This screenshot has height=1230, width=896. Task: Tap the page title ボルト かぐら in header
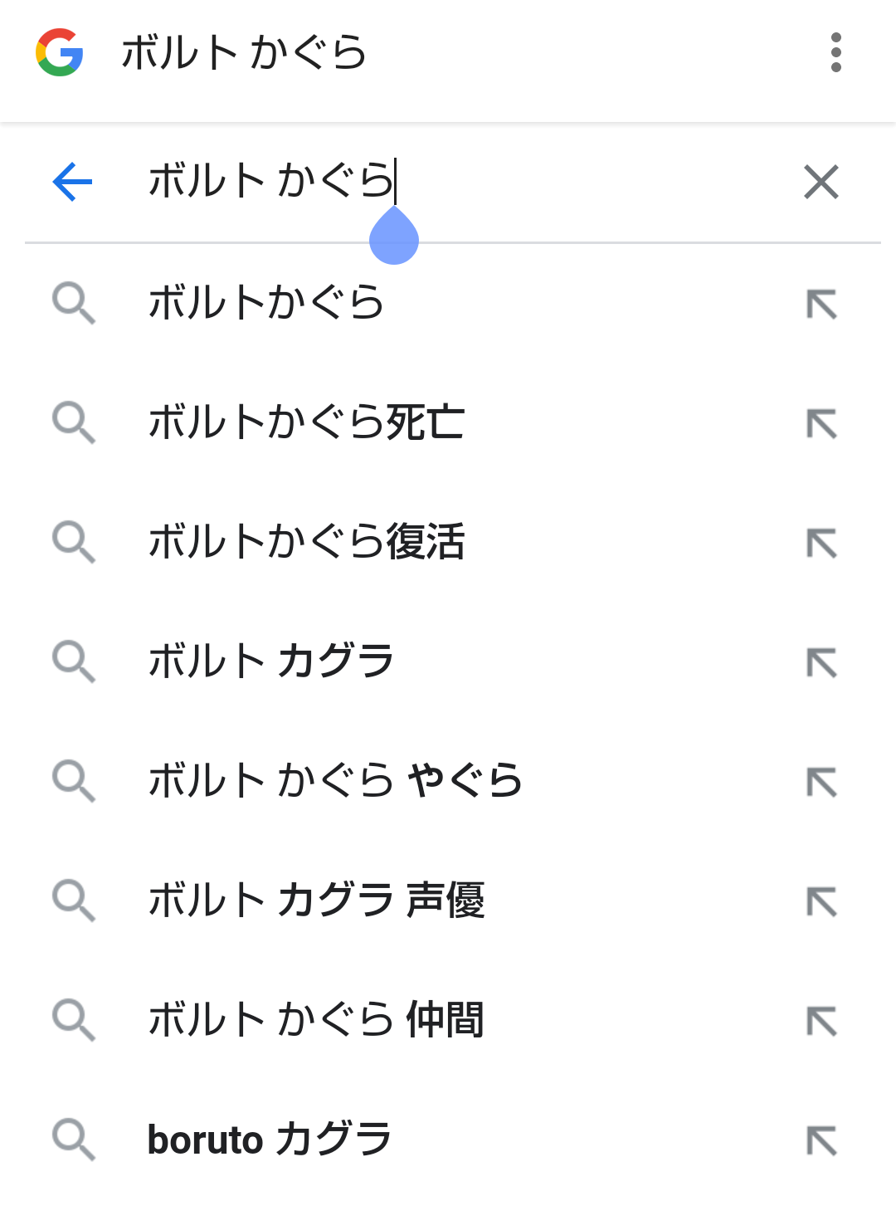[243, 52]
